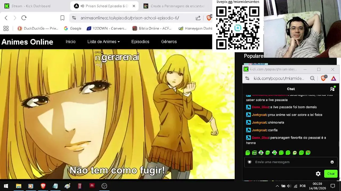The width and height of the screenshot is (341, 191).
Task: Click zoom icon in Kick popup address bar
Action: (312, 78)
